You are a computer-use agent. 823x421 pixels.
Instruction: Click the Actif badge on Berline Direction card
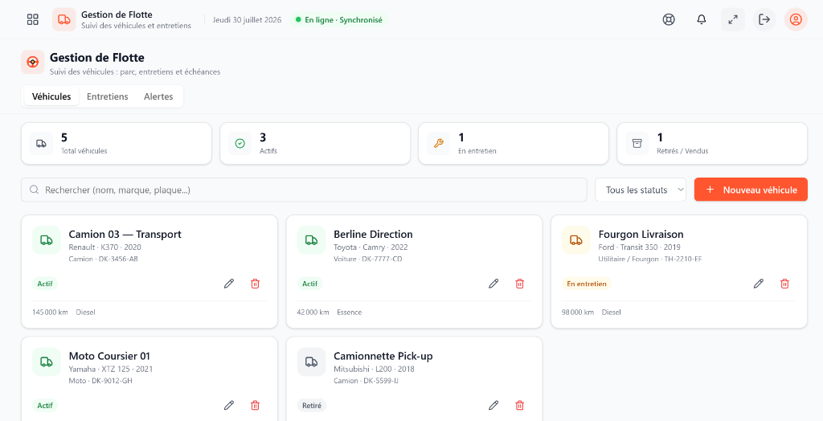309,284
